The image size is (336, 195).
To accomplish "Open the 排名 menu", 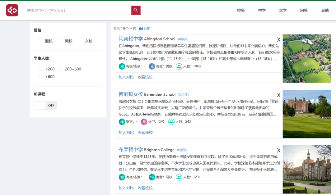I will pyautogui.click(x=241, y=10).
